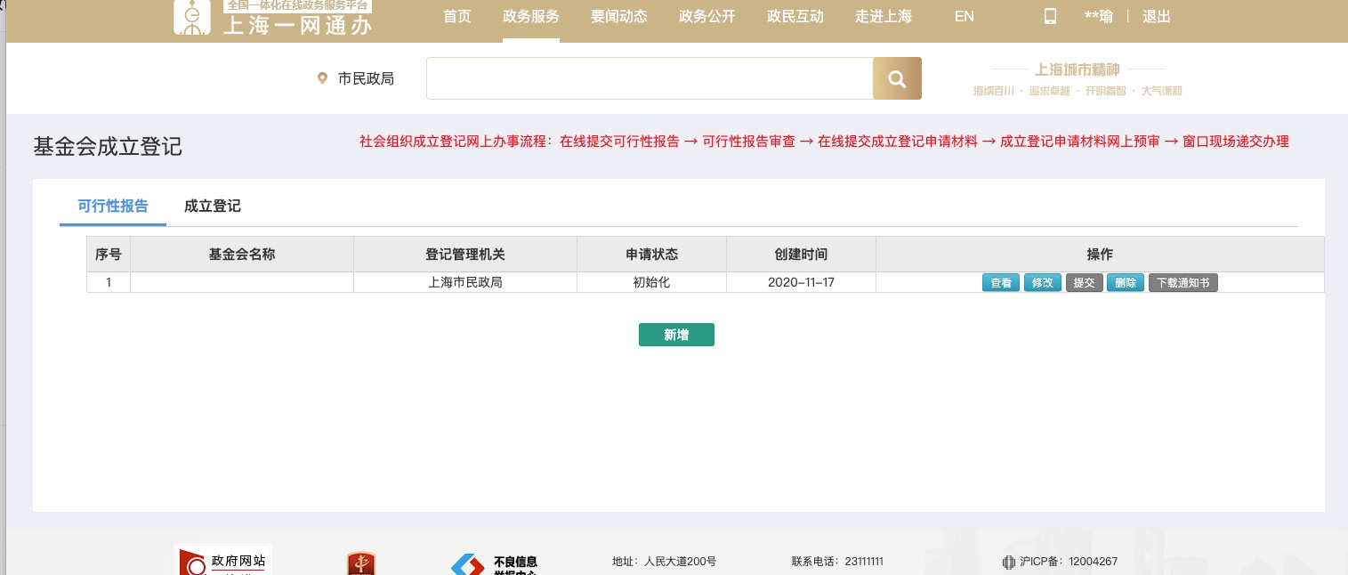1348x575 pixels.
Task: Click 操作 column header
Action: (x=1100, y=254)
